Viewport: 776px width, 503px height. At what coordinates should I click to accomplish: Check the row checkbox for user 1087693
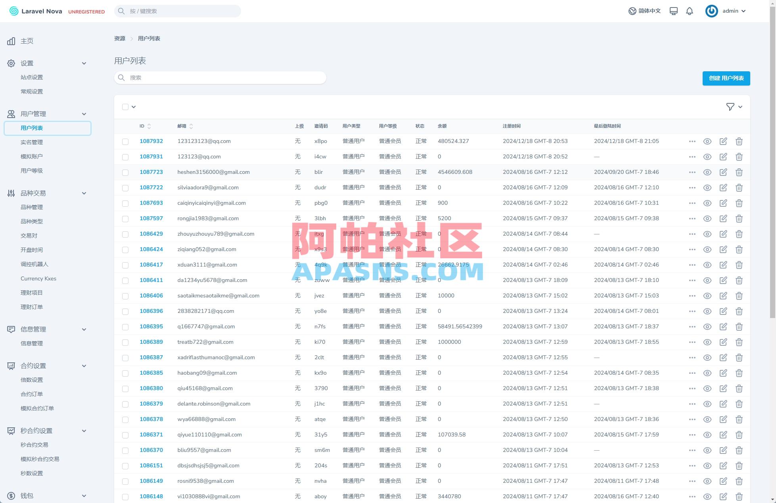pyautogui.click(x=125, y=203)
